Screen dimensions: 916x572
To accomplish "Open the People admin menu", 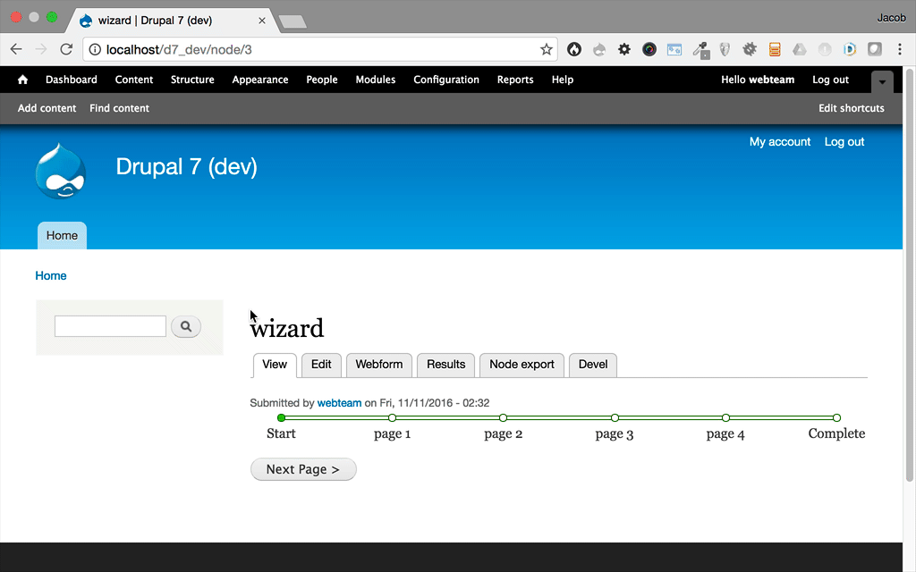I will point(322,80).
